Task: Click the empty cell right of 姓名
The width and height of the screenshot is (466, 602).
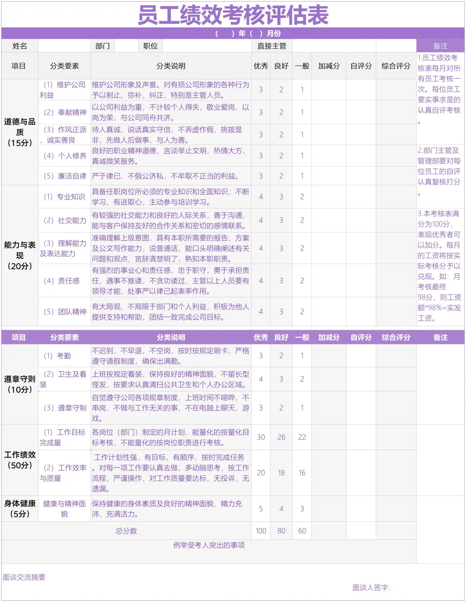Action: tap(65, 46)
